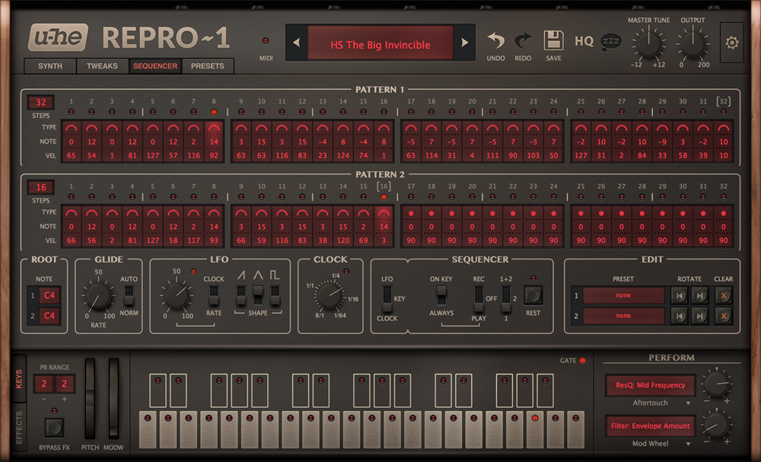
Task: Click Pattern 1 step 1 type icon
Action: coord(72,128)
